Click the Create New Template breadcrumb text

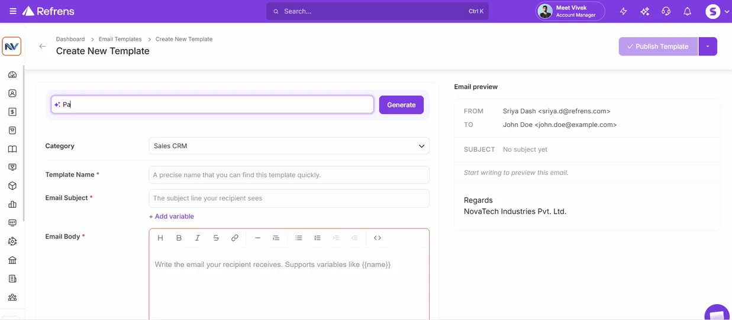(184, 39)
